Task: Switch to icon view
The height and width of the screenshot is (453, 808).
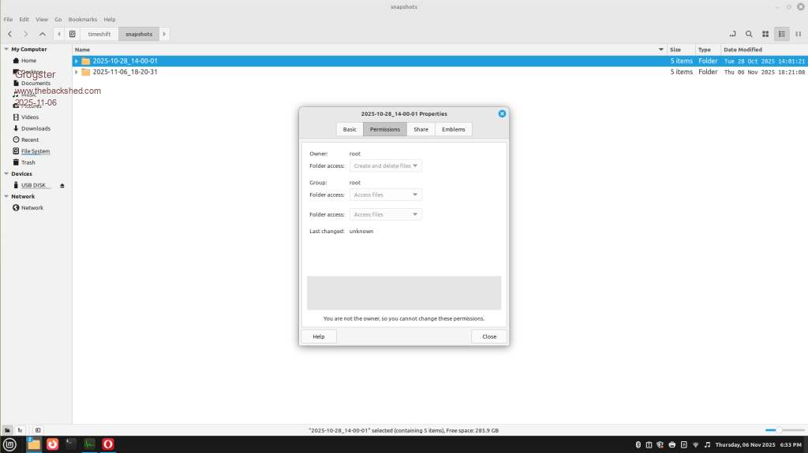Action: click(x=765, y=34)
